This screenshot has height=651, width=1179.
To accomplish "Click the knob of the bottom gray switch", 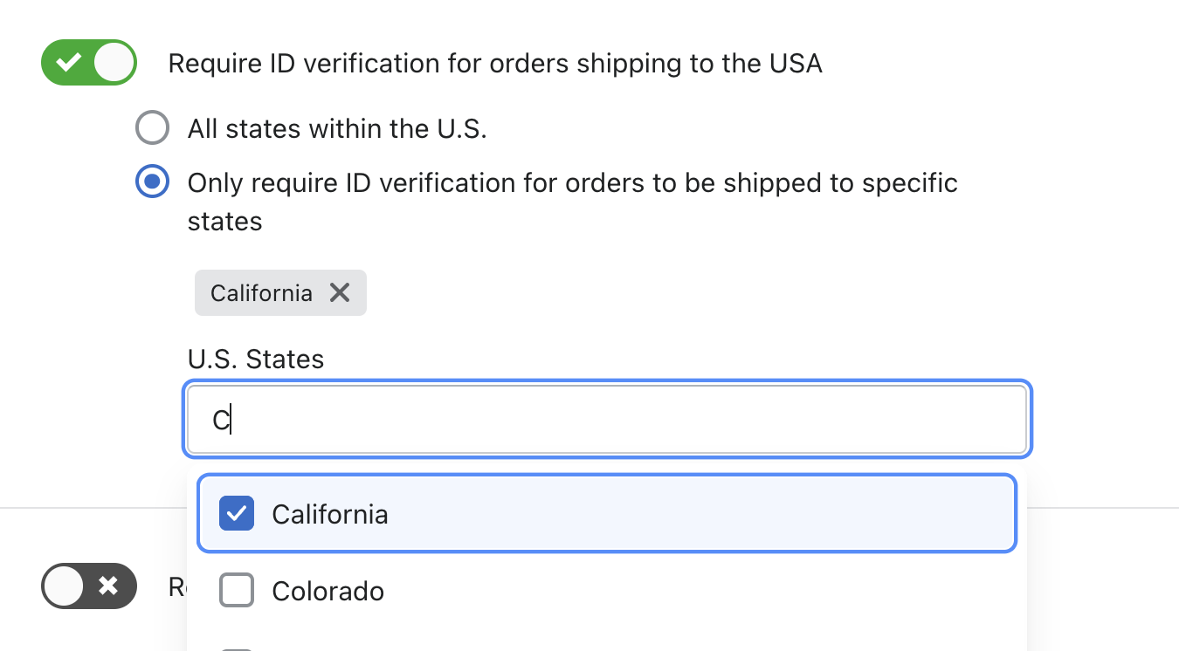I will [x=63, y=586].
